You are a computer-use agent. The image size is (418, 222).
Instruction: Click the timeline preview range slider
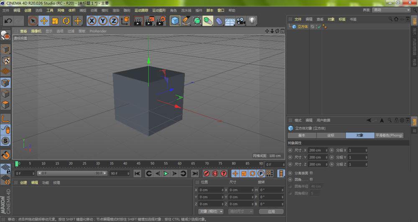[72, 173]
